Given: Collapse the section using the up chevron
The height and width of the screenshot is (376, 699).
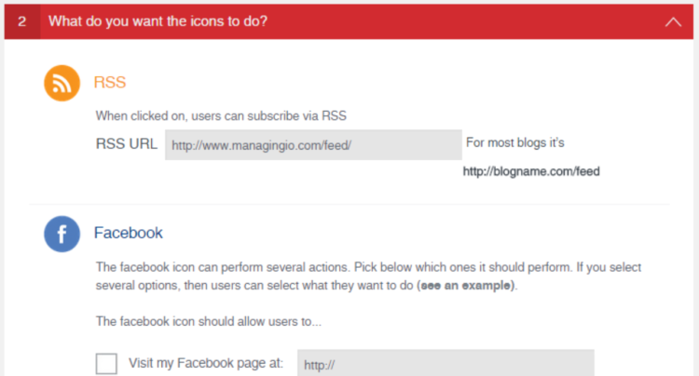Looking at the screenshot, I should (x=673, y=21).
